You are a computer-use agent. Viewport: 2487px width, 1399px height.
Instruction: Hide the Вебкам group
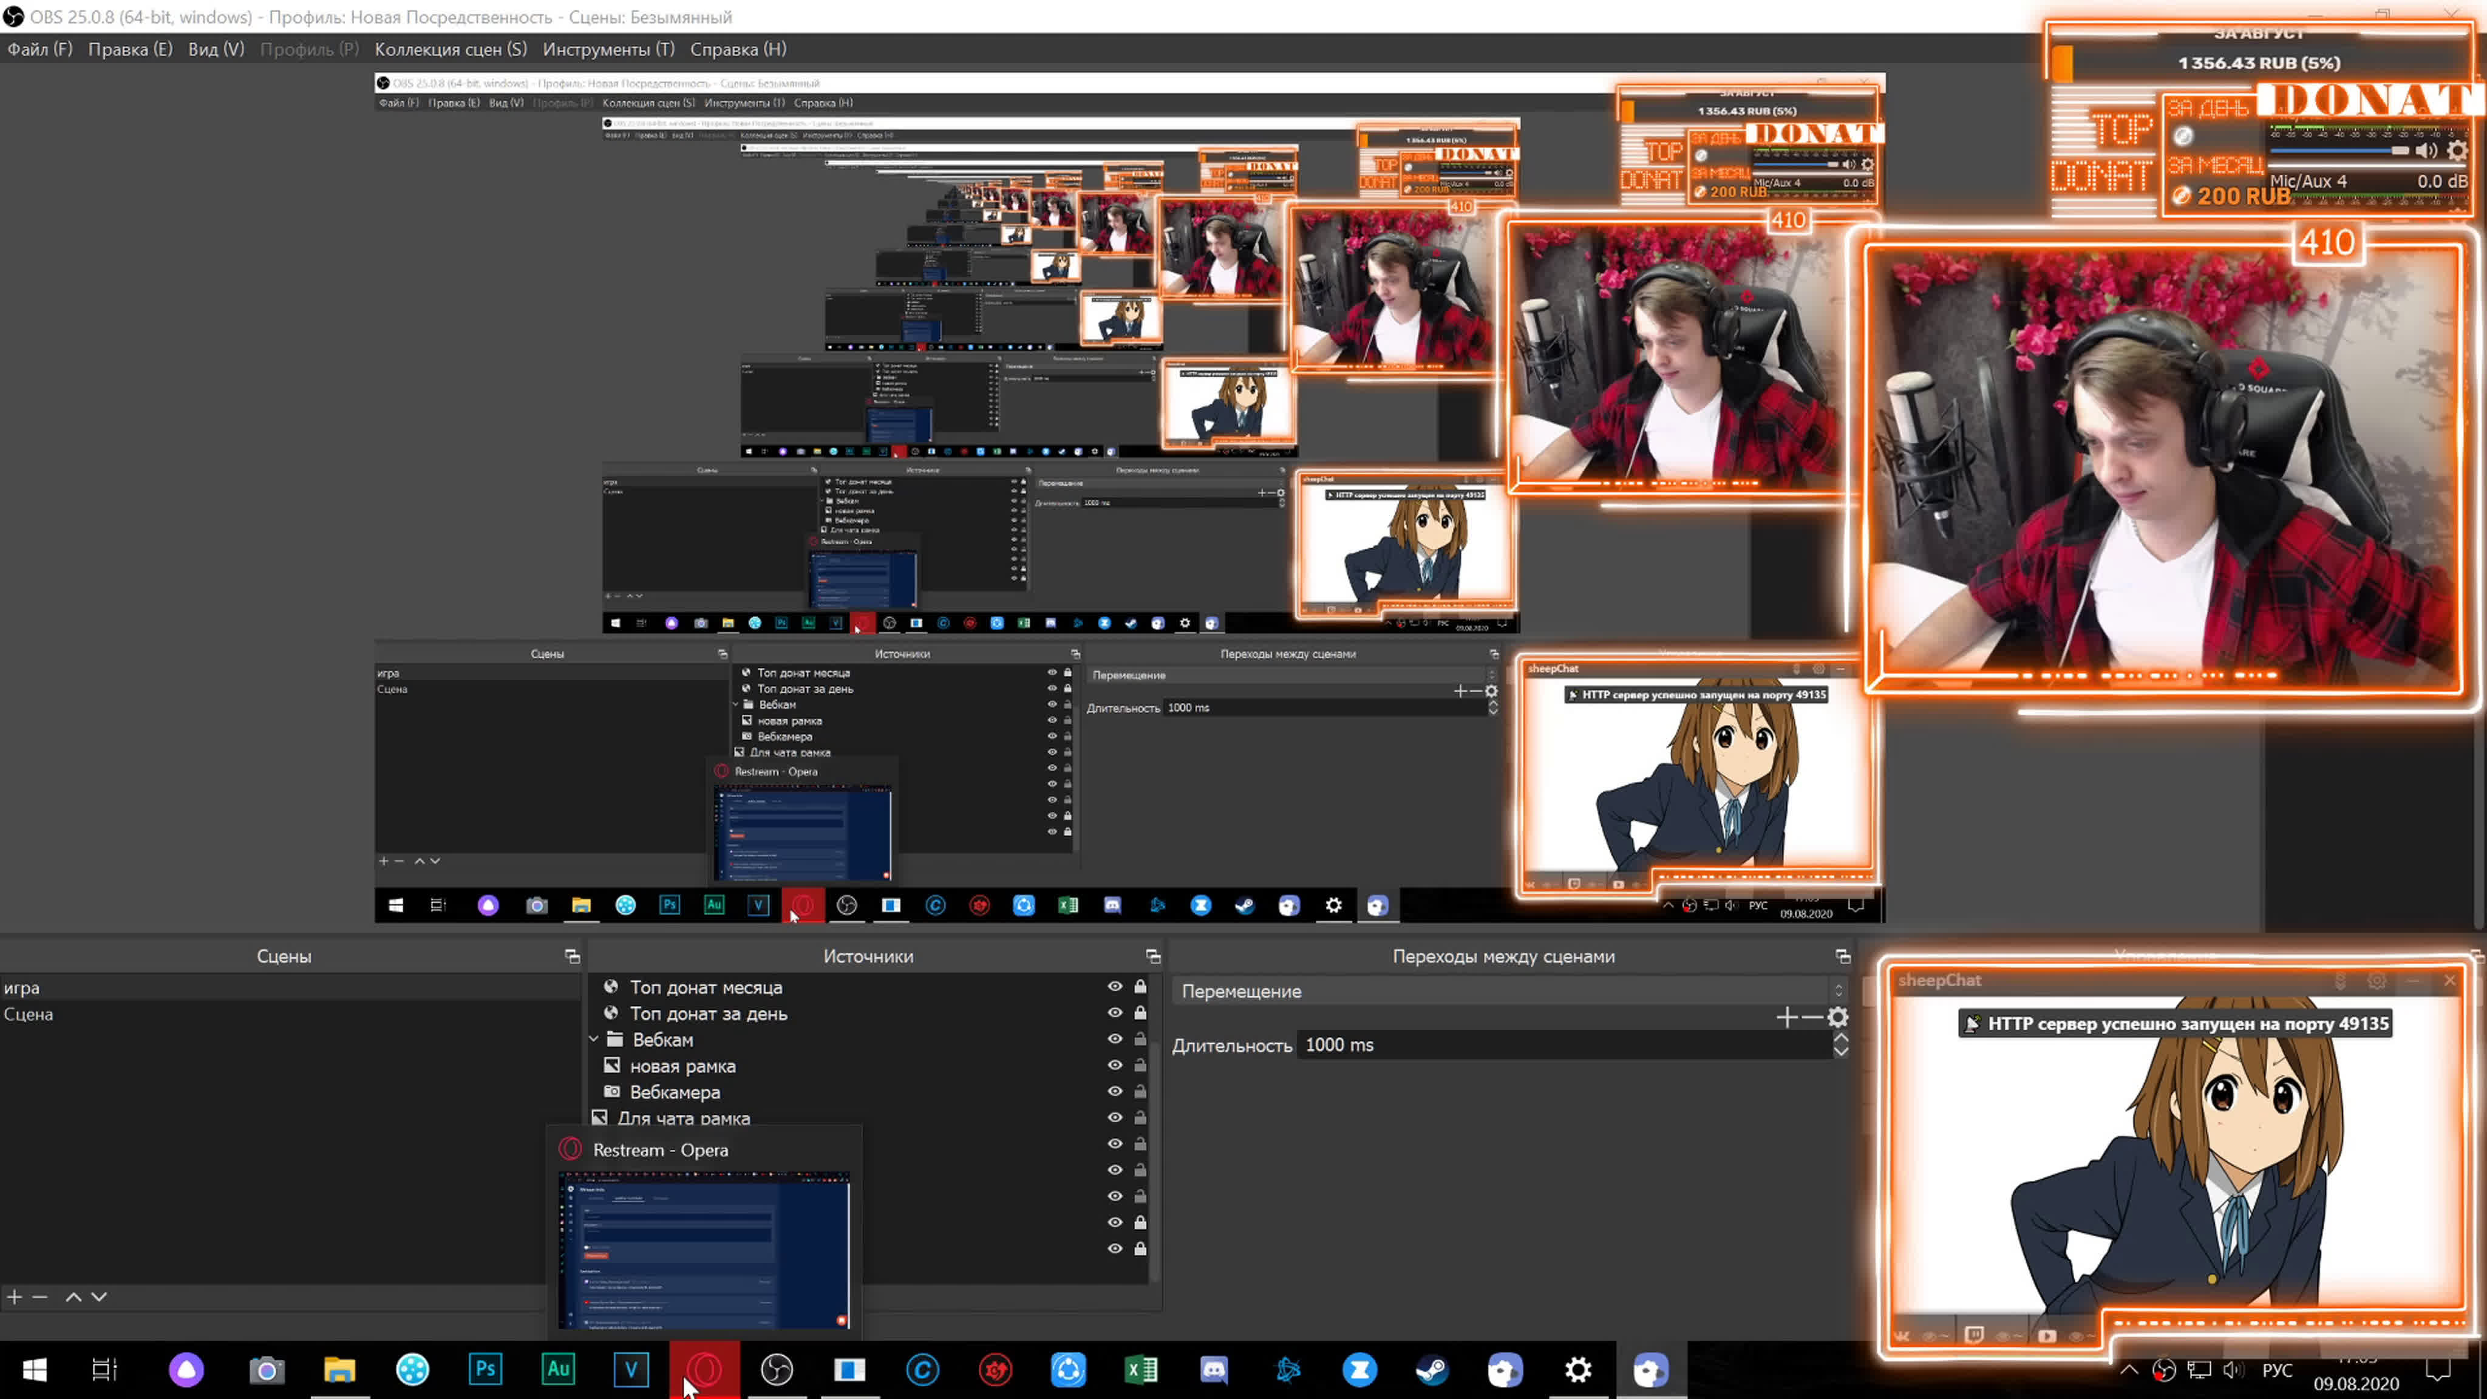(1115, 1039)
